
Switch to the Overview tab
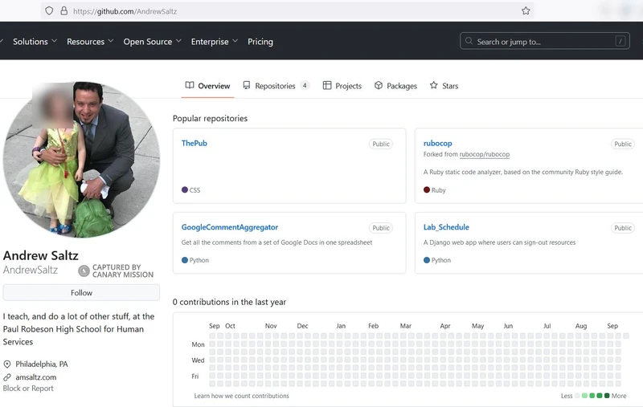207,86
